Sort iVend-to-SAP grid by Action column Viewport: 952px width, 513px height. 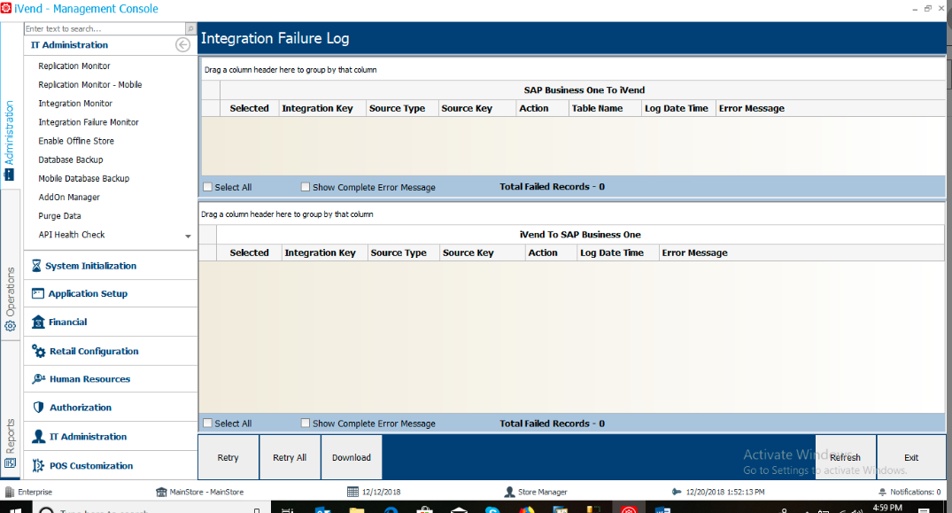pyautogui.click(x=551, y=253)
